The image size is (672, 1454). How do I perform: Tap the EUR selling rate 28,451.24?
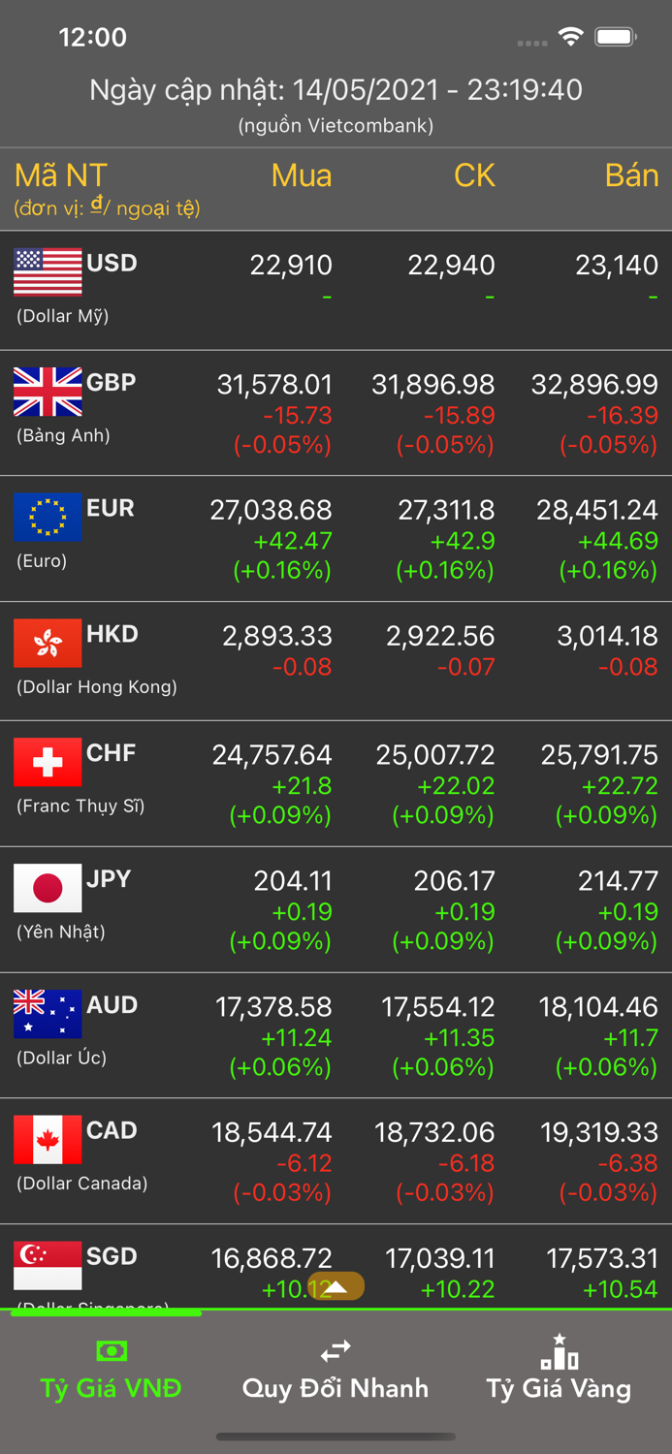click(597, 510)
